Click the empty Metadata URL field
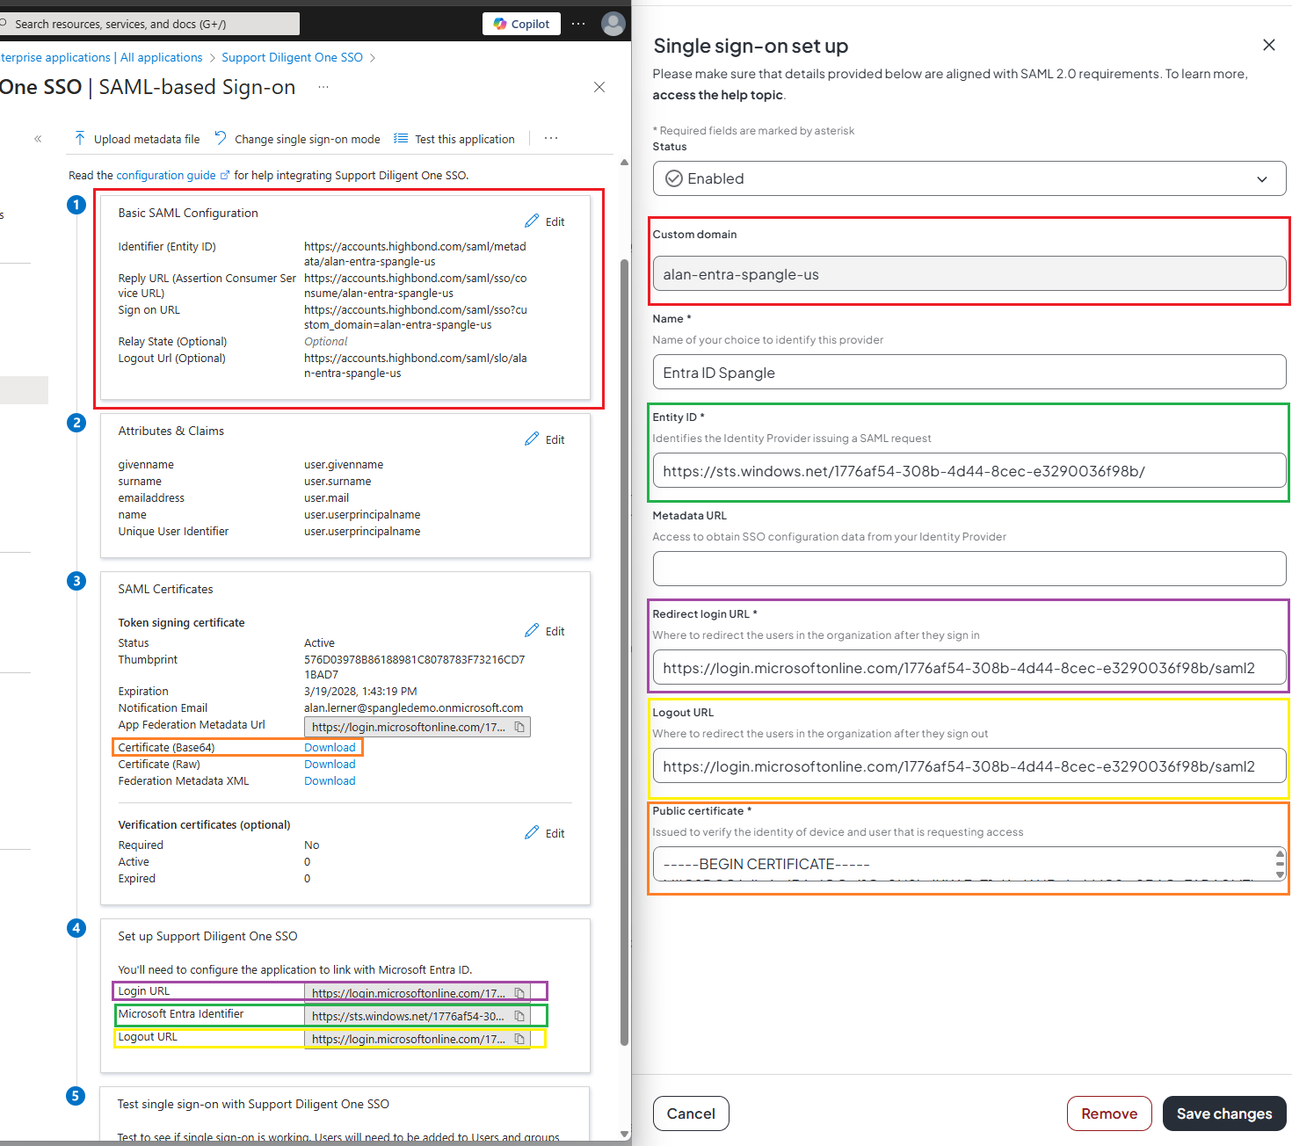1292x1146 pixels. pos(969,569)
